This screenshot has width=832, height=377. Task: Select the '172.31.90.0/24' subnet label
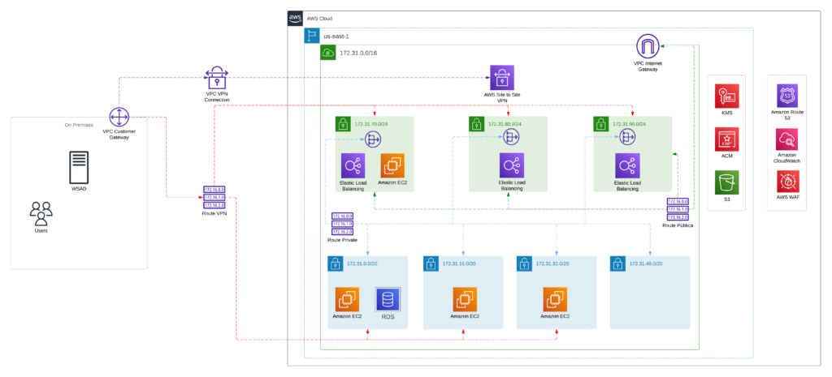click(630, 124)
